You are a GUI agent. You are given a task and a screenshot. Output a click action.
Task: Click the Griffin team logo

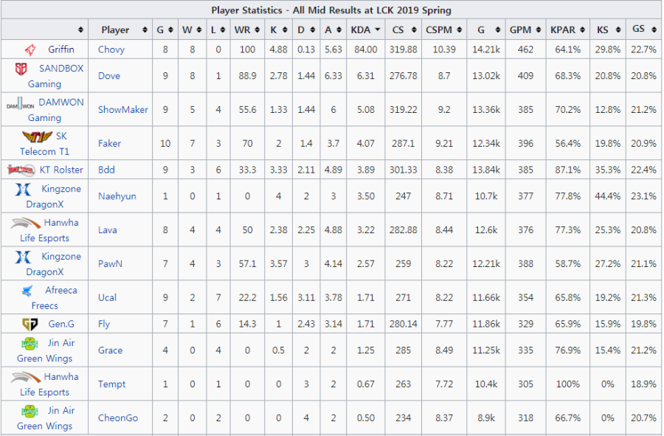click(30, 49)
